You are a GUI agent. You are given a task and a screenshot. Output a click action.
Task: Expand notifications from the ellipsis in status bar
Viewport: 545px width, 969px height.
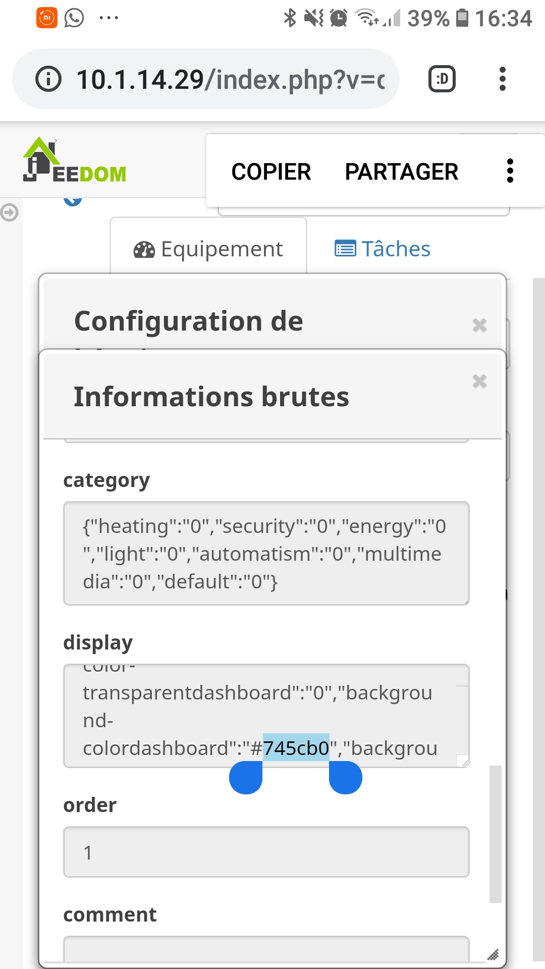point(107,17)
